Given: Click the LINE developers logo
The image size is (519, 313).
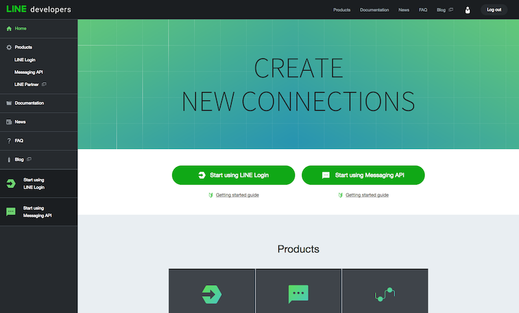Looking at the screenshot, I should coord(39,9).
